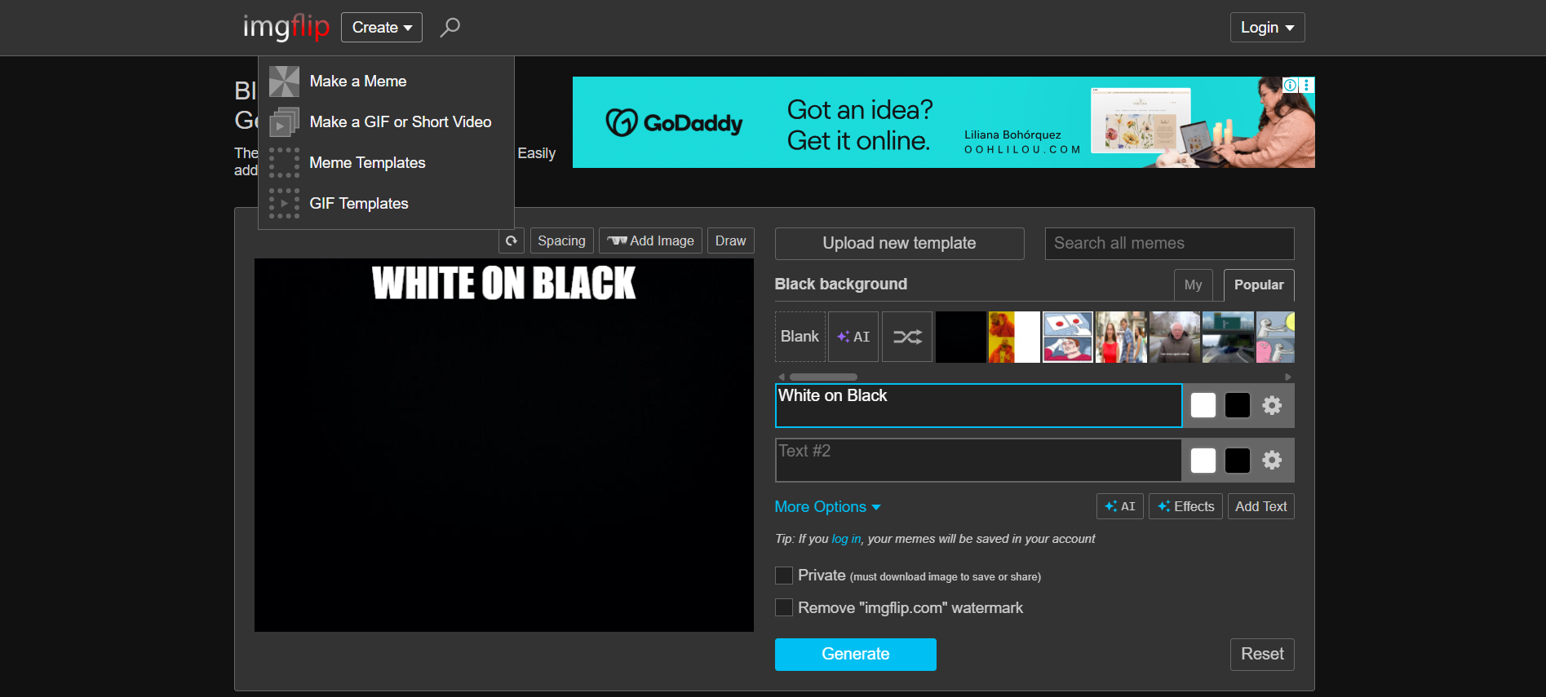Click the Upload new template button
This screenshot has height=697, width=1546.
[x=899, y=244]
